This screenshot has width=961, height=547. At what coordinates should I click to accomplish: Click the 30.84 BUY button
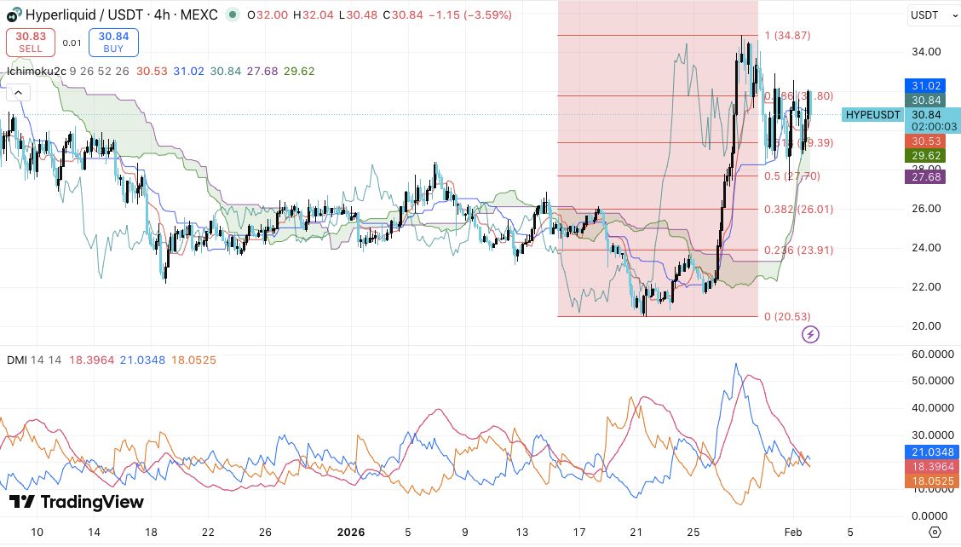coord(113,43)
